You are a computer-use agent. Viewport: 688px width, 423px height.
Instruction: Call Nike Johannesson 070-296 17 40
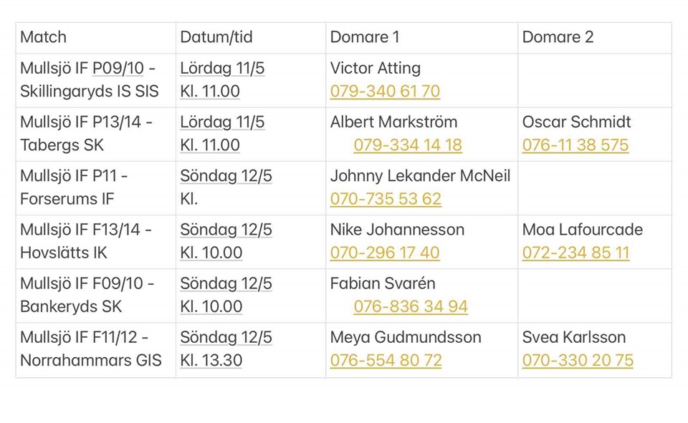385,253
